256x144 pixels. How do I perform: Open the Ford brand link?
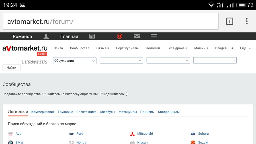(80, 133)
